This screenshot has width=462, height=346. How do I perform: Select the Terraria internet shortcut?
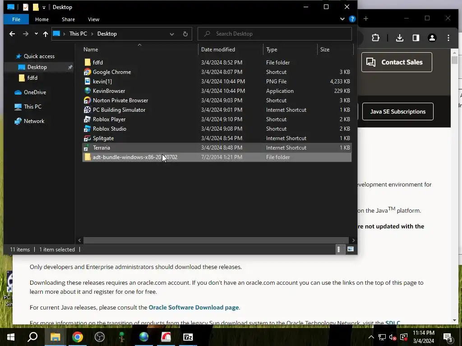(217, 147)
